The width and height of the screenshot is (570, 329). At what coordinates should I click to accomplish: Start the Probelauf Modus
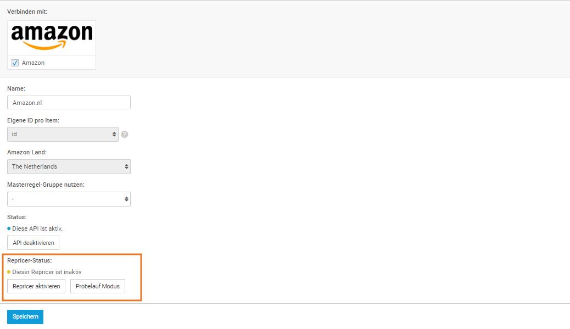click(98, 286)
